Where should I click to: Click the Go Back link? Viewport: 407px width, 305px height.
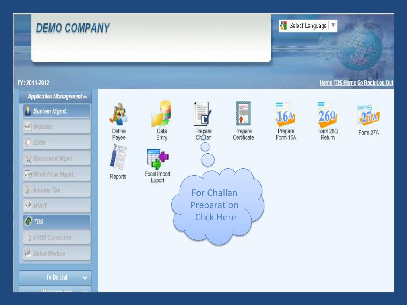pos(366,83)
